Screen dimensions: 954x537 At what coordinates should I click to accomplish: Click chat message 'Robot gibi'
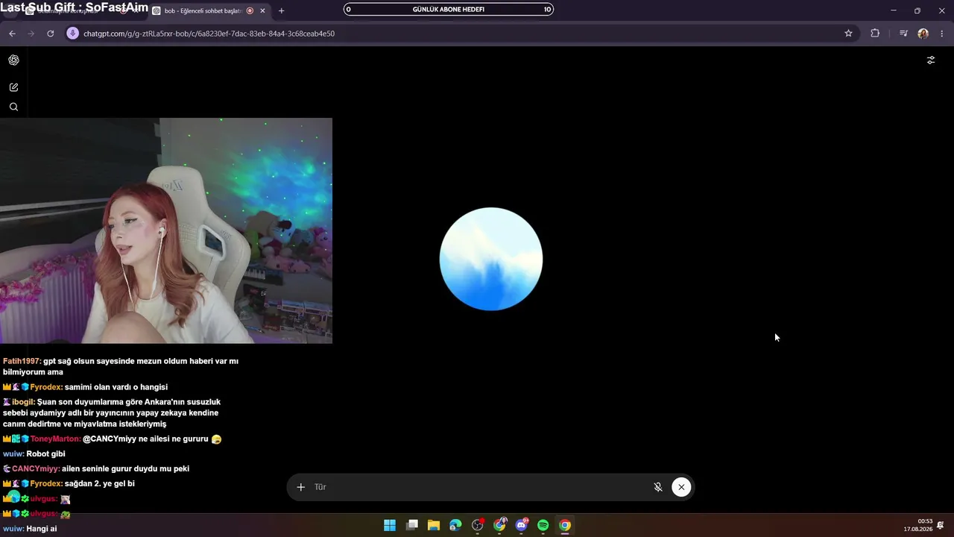(46, 454)
